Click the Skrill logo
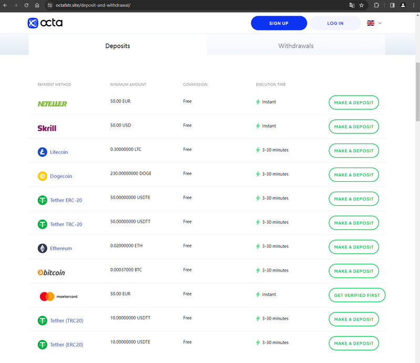This screenshot has height=363, width=420. [x=47, y=128]
